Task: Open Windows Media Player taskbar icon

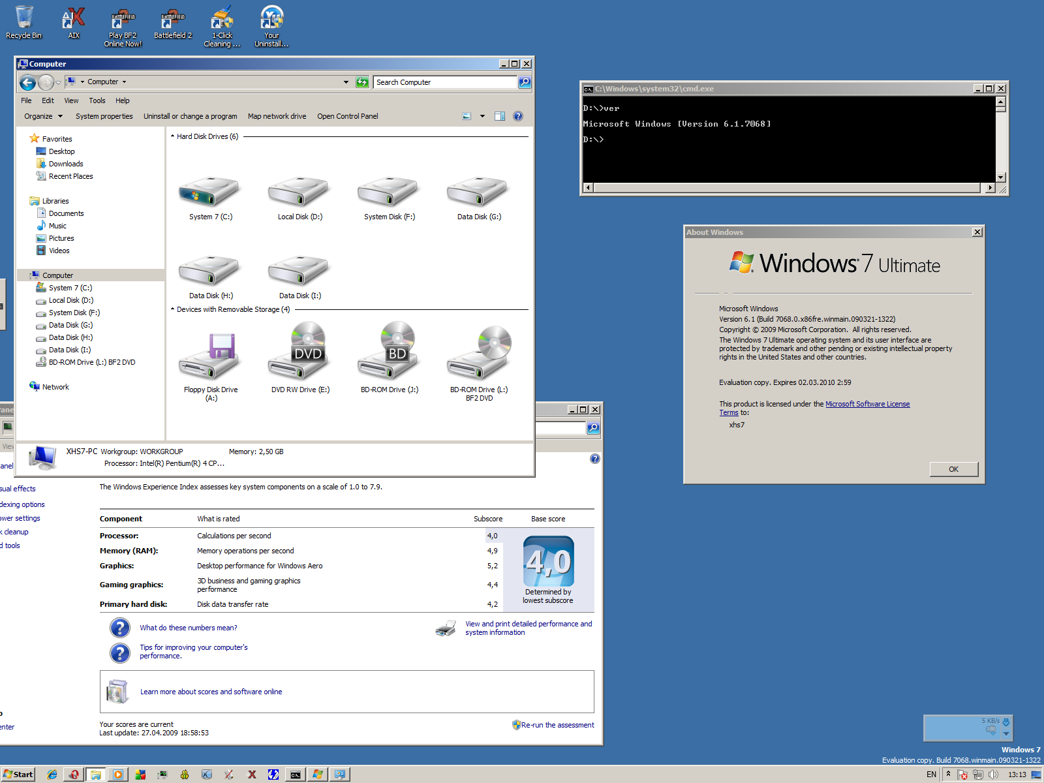Action: point(118,775)
